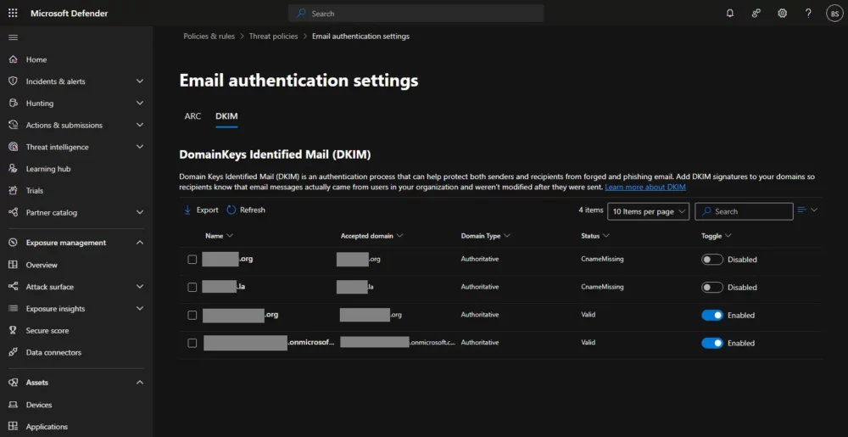The width and height of the screenshot is (848, 437).
Task: Click the Learning hub icon
Action: (x=13, y=169)
